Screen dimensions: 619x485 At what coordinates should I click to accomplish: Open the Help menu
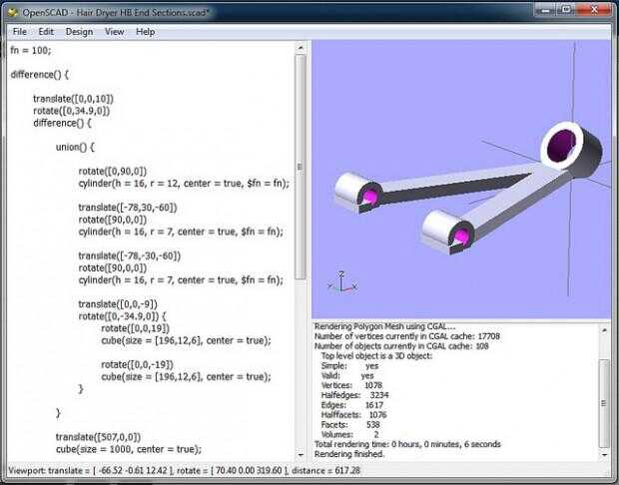coord(146,32)
